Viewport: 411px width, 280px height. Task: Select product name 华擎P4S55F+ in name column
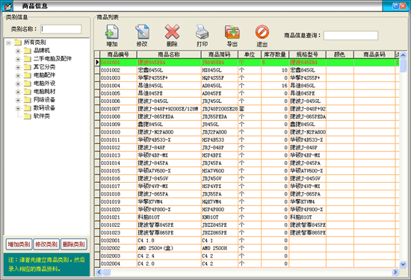point(169,78)
